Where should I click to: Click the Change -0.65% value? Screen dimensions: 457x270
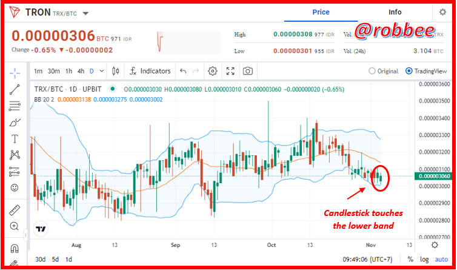[45, 50]
